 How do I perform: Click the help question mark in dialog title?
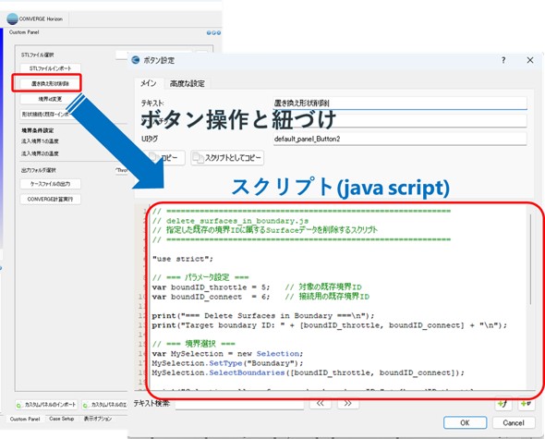tap(503, 60)
